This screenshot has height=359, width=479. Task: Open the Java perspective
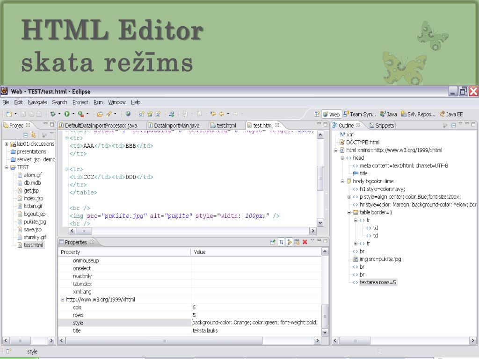[x=388, y=114]
